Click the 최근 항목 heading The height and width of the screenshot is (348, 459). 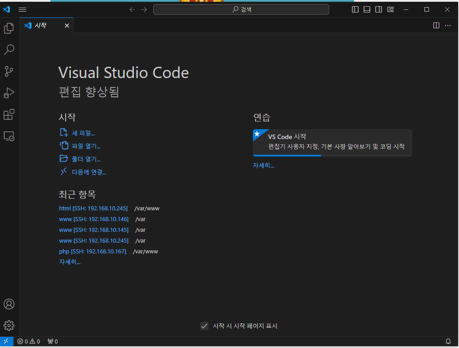tap(77, 194)
